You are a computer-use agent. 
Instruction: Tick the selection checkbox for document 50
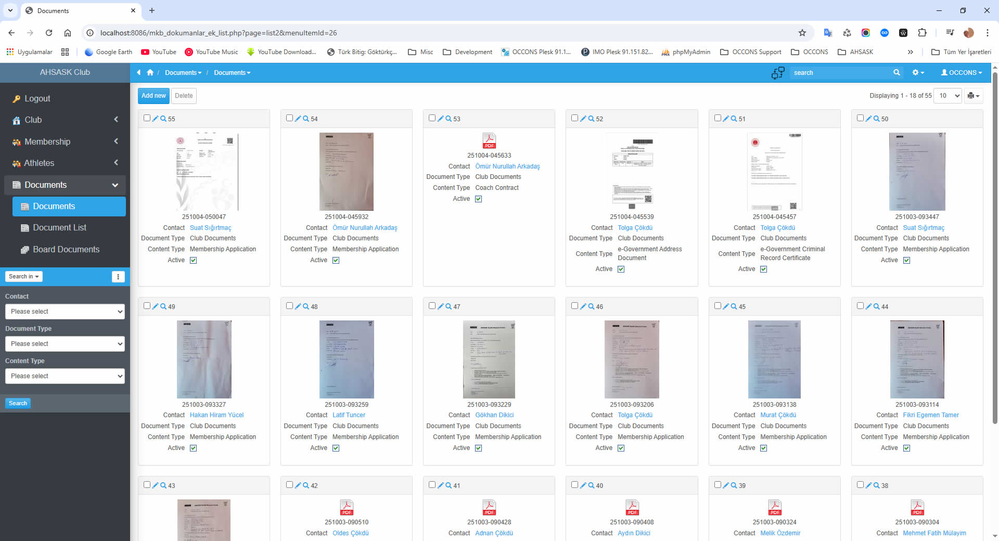tap(860, 118)
